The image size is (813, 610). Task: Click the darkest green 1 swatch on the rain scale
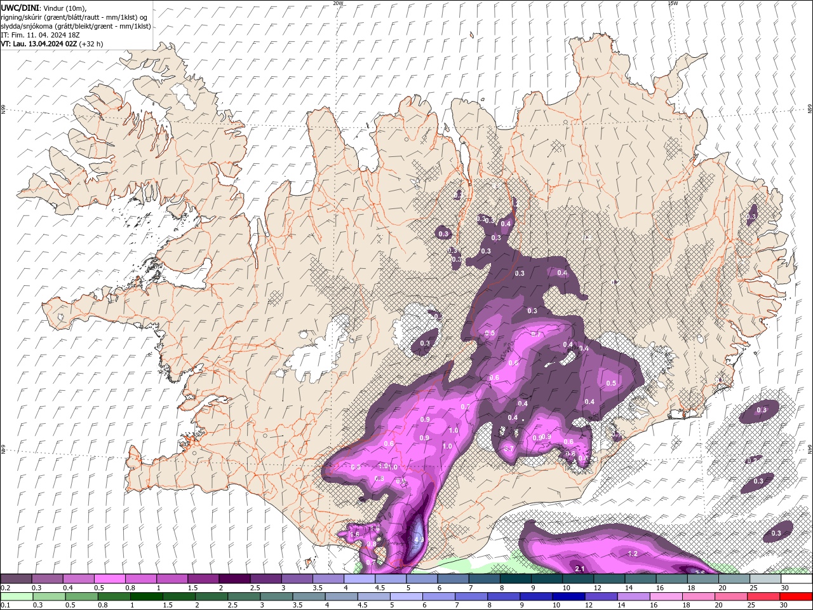146,597
